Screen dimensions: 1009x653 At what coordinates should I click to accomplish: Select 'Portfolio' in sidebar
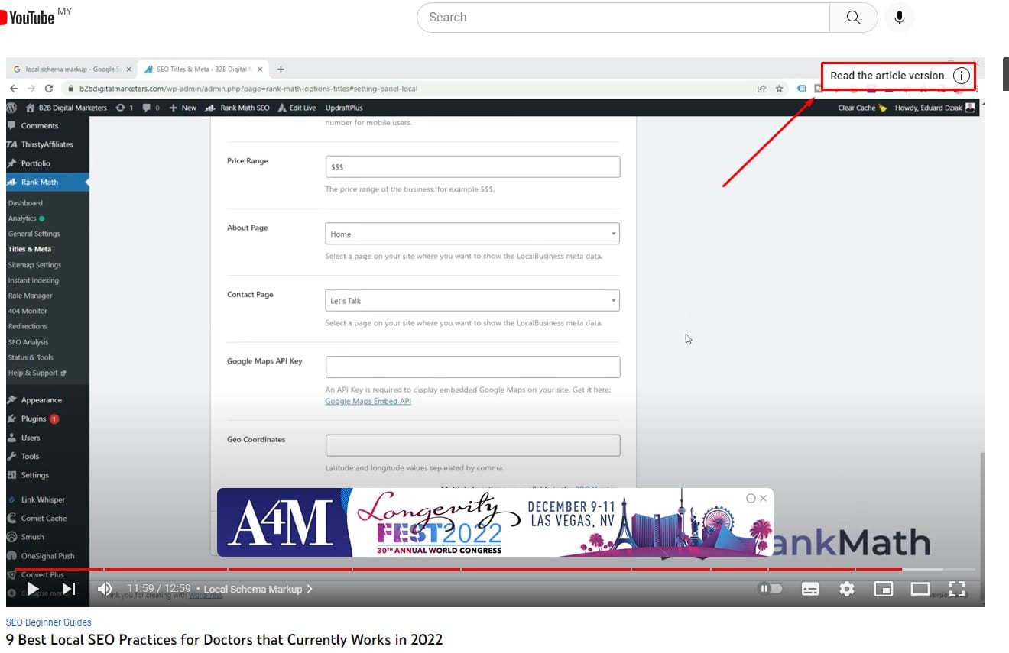click(36, 163)
